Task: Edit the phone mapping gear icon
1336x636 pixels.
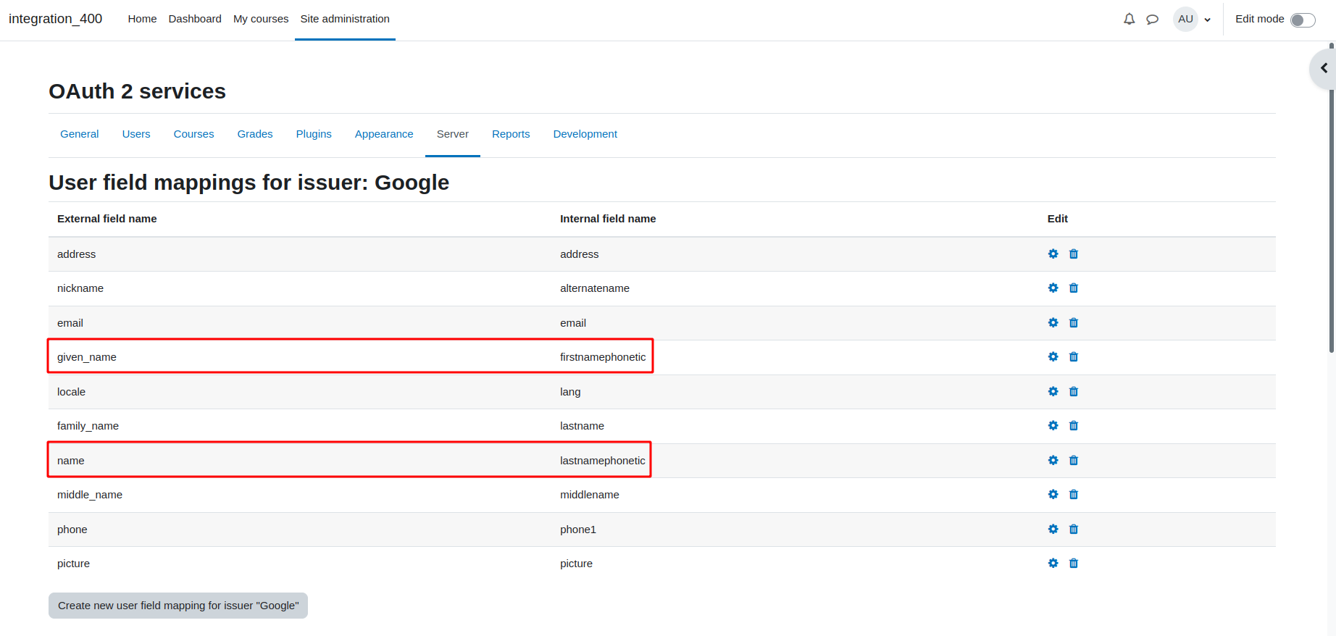Action: (x=1053, y=529)
